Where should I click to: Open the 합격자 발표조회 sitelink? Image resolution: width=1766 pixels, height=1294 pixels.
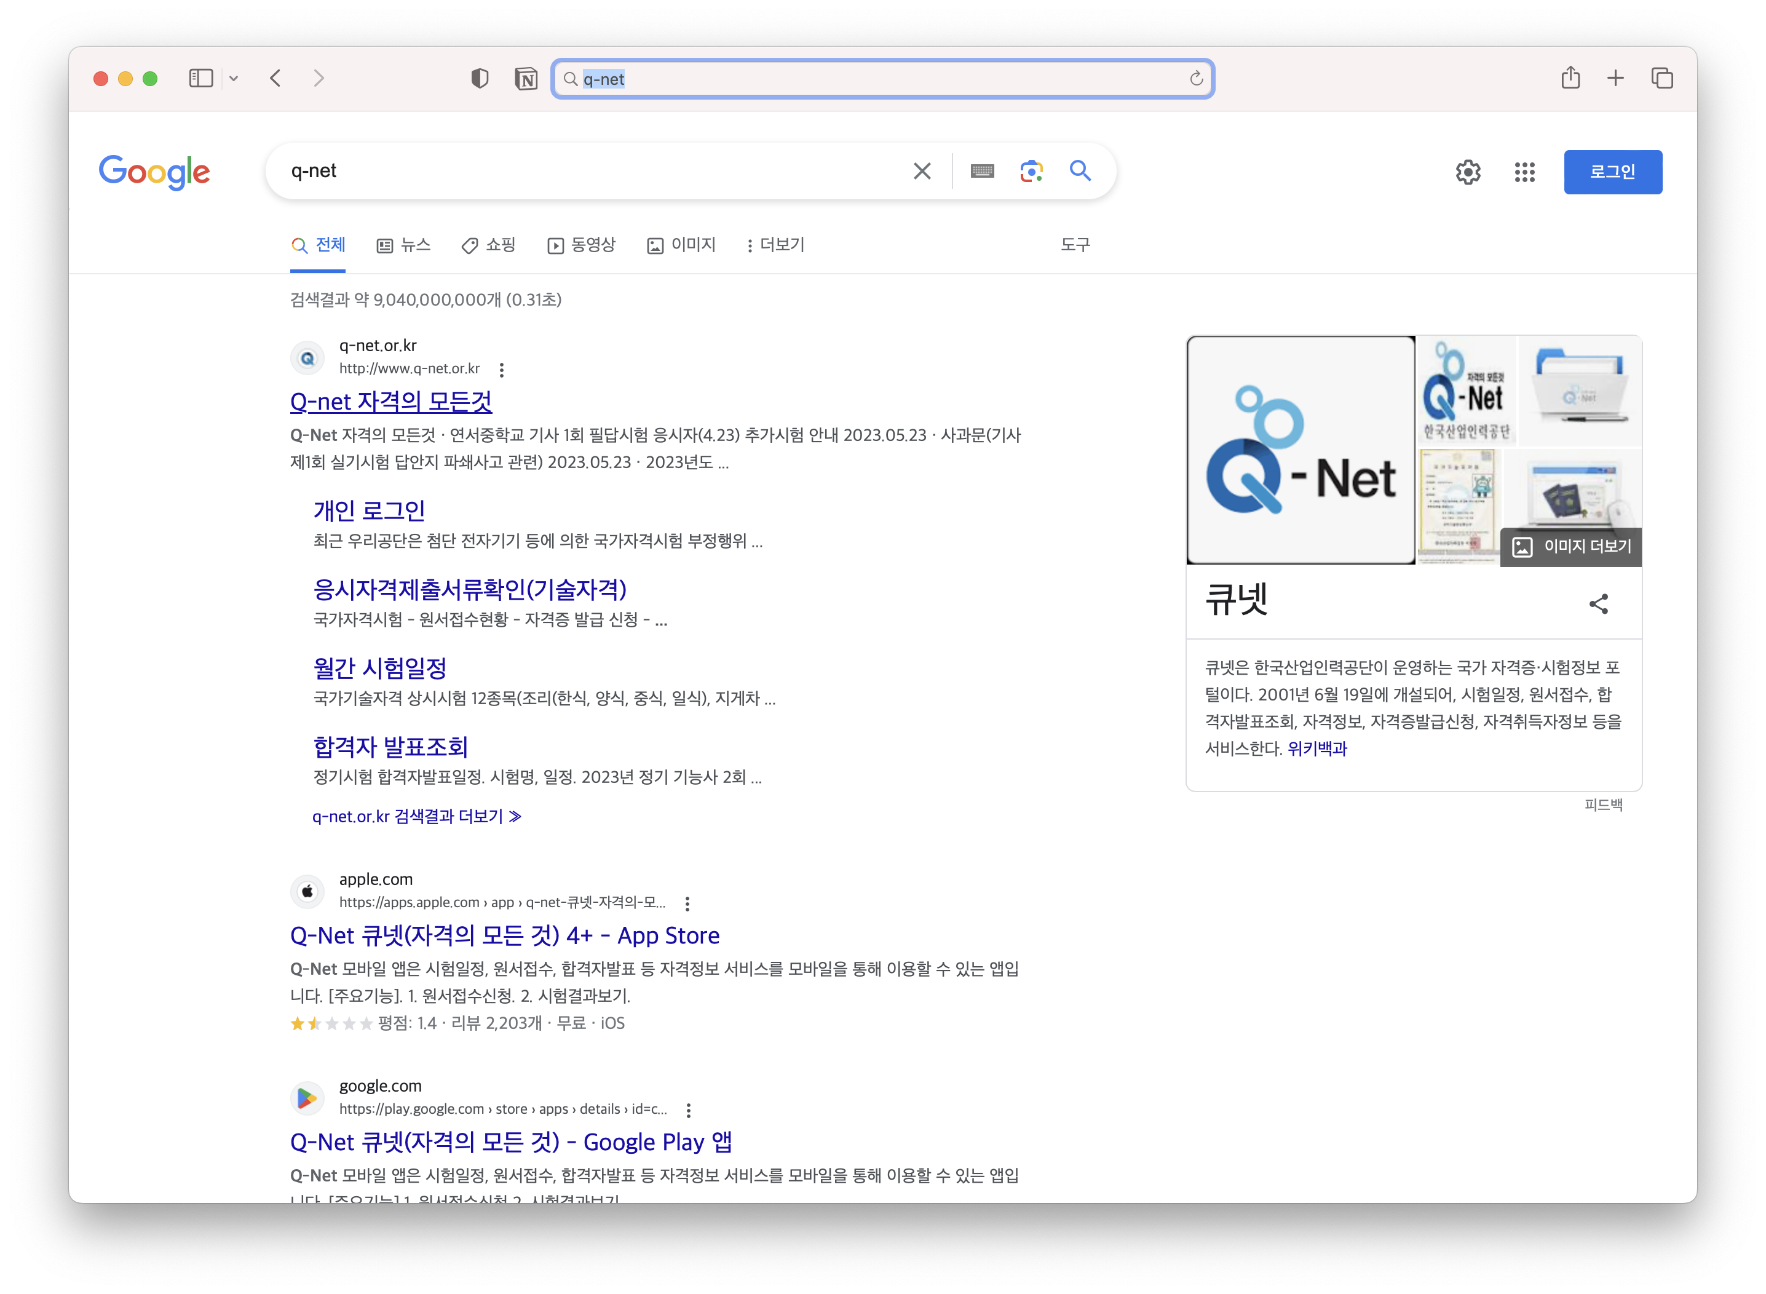pos(391,747)
